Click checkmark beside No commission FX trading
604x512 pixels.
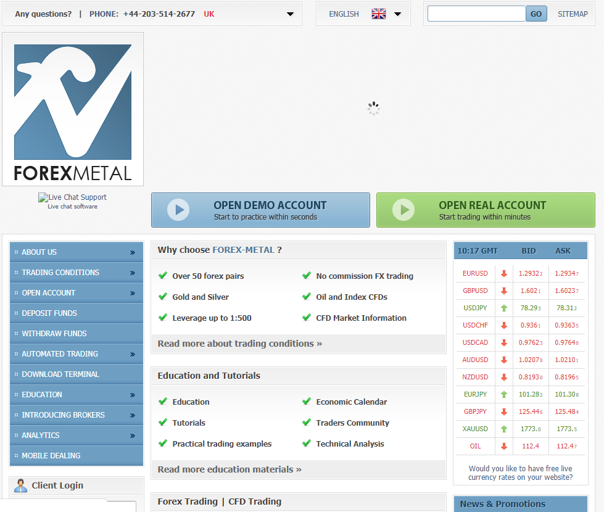point(307,276)
